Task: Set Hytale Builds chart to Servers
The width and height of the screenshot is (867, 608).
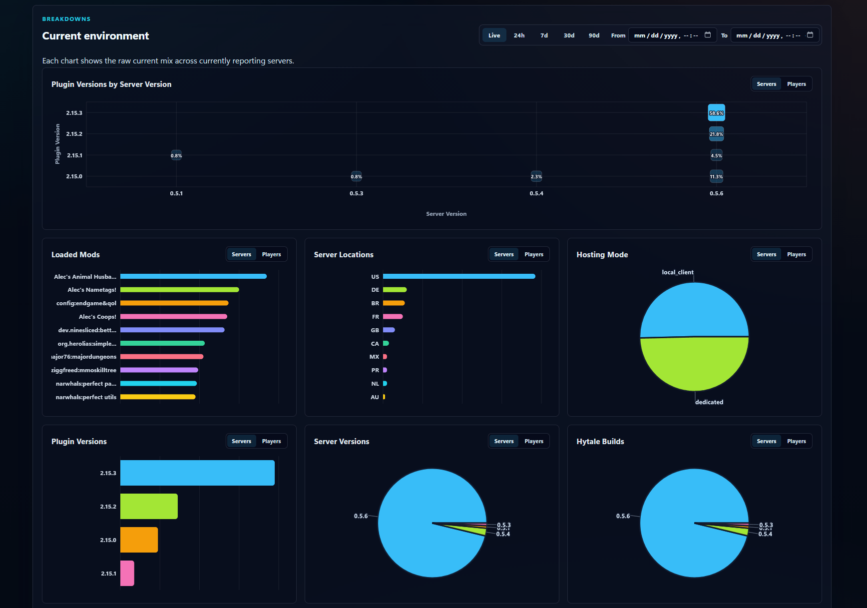Action: point(766,441)
